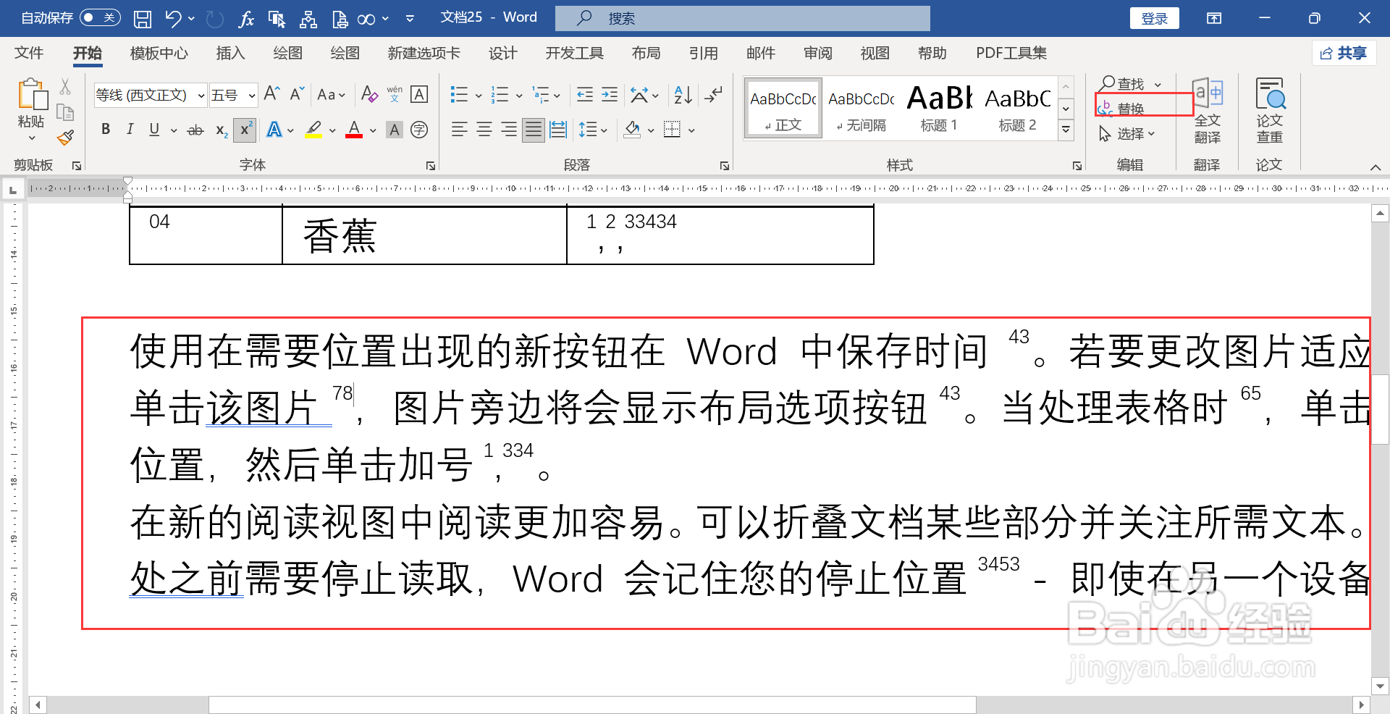Click the Full Text Translate icon

click(1207, 110)
